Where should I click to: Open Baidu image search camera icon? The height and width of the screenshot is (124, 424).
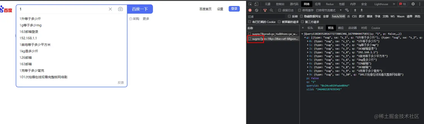click(x=120, y=9)
